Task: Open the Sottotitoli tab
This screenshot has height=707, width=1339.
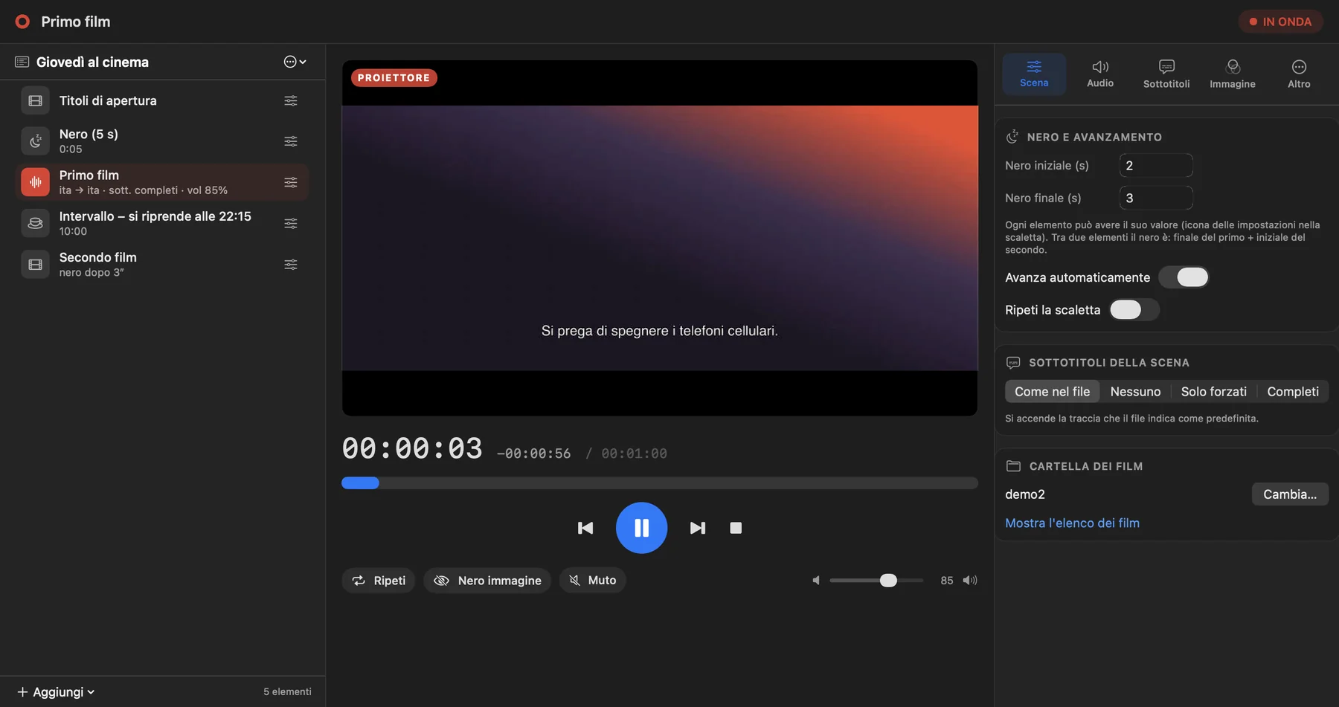Action: click(x=1166, y=74)
